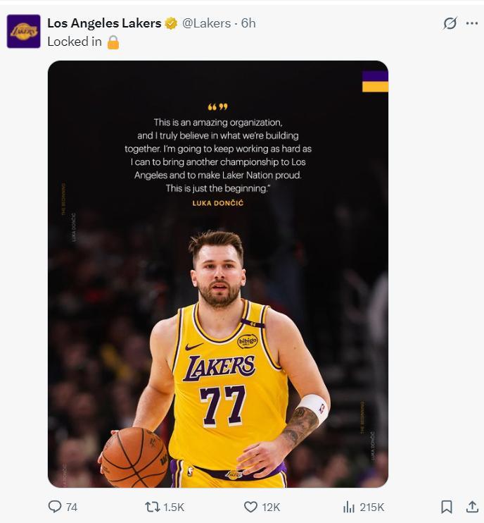Click the reply speech bubble icon
The height and width of the screenshot is (523, 484).
pyautogui.click(x=55, y=507)
